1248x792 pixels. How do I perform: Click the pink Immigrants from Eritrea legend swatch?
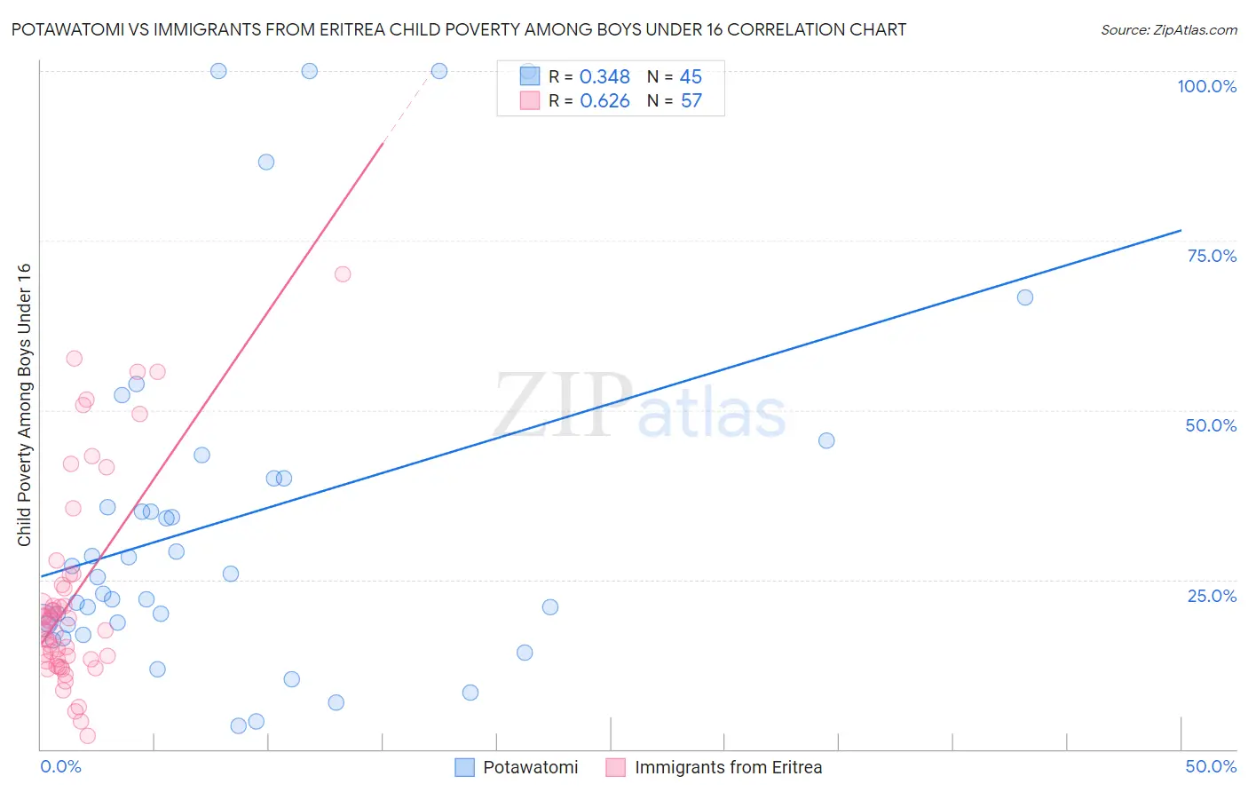click(616, 767)
